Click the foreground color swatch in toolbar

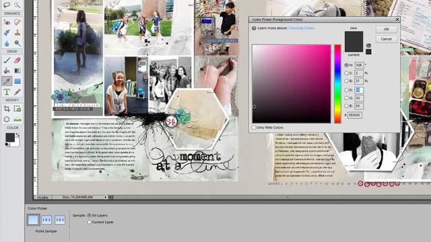(x=10, y=137)
